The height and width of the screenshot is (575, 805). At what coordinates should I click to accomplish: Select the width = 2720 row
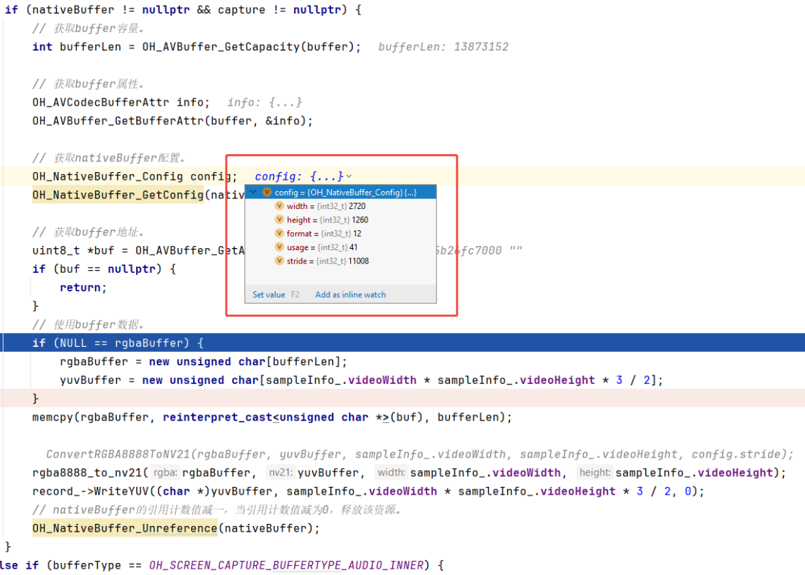click(x=326, y=206)
